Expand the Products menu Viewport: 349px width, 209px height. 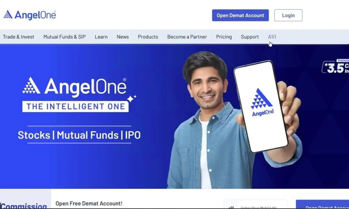(x=148, y=37)
